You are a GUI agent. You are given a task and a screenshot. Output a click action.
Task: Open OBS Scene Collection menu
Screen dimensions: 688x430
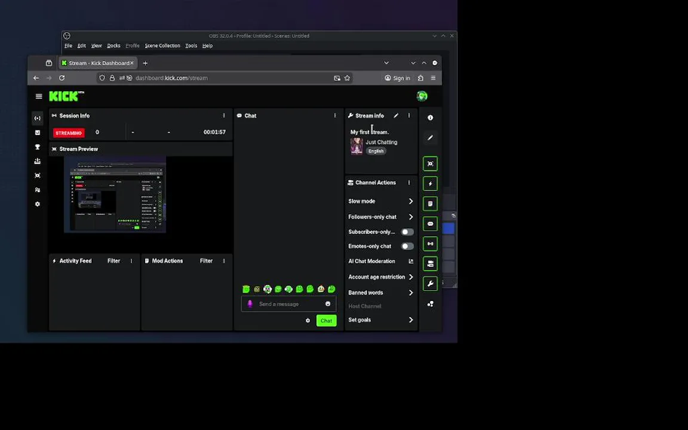tap(162, 45)
